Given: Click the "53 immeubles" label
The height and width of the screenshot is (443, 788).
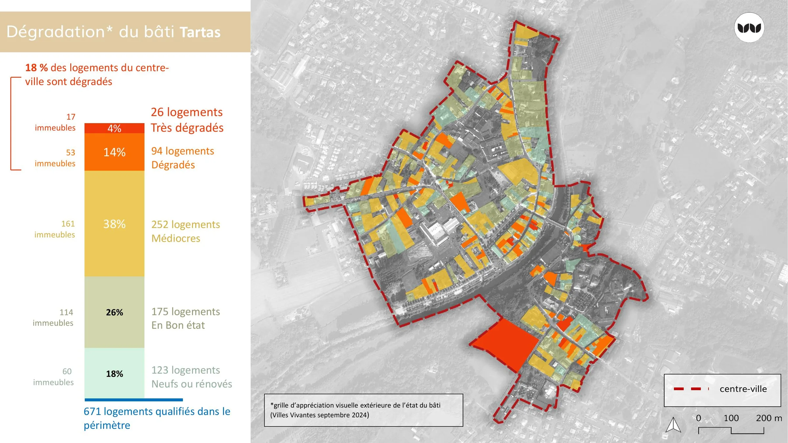Looking at the screenshot, I should (x=55, y=158).
